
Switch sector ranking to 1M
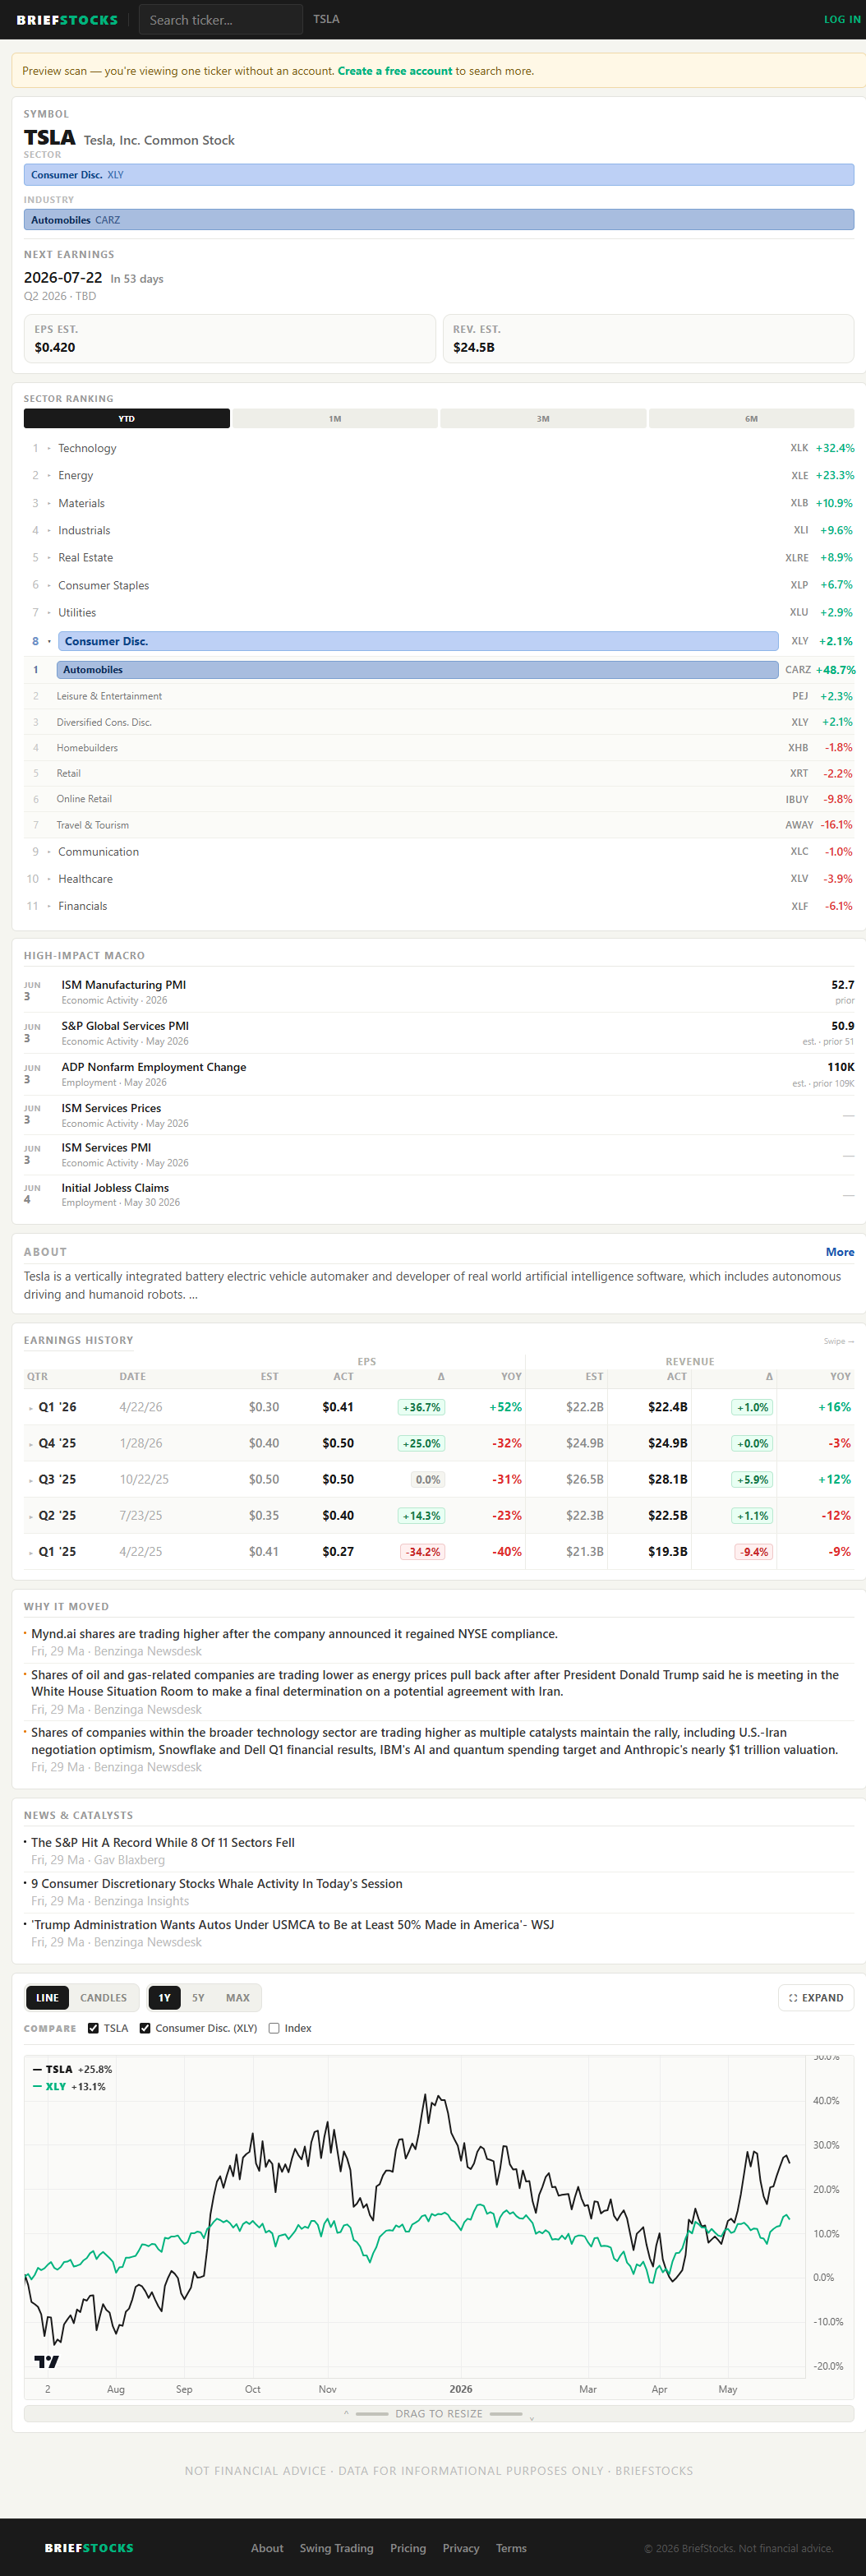pyautogui.click(x=335, y=419)
